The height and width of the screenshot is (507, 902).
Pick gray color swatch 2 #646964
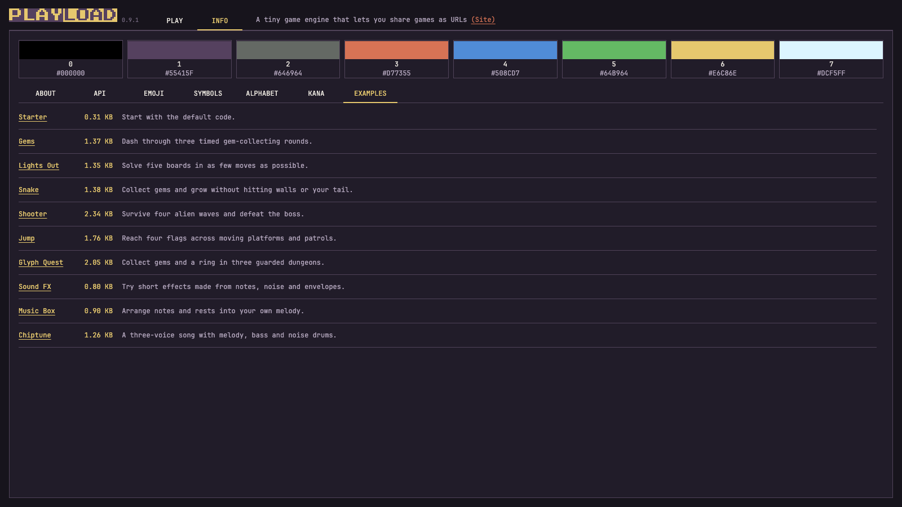coord(288,59)
